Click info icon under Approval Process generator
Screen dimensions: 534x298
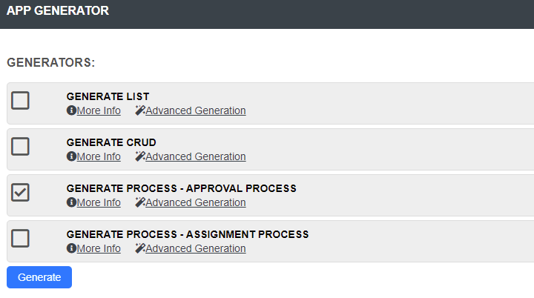[71, 202]
